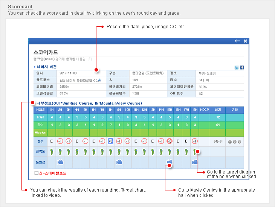Click gray circle number 1 in 기타 column
275x207 pixels.
(x=230, y=142)
